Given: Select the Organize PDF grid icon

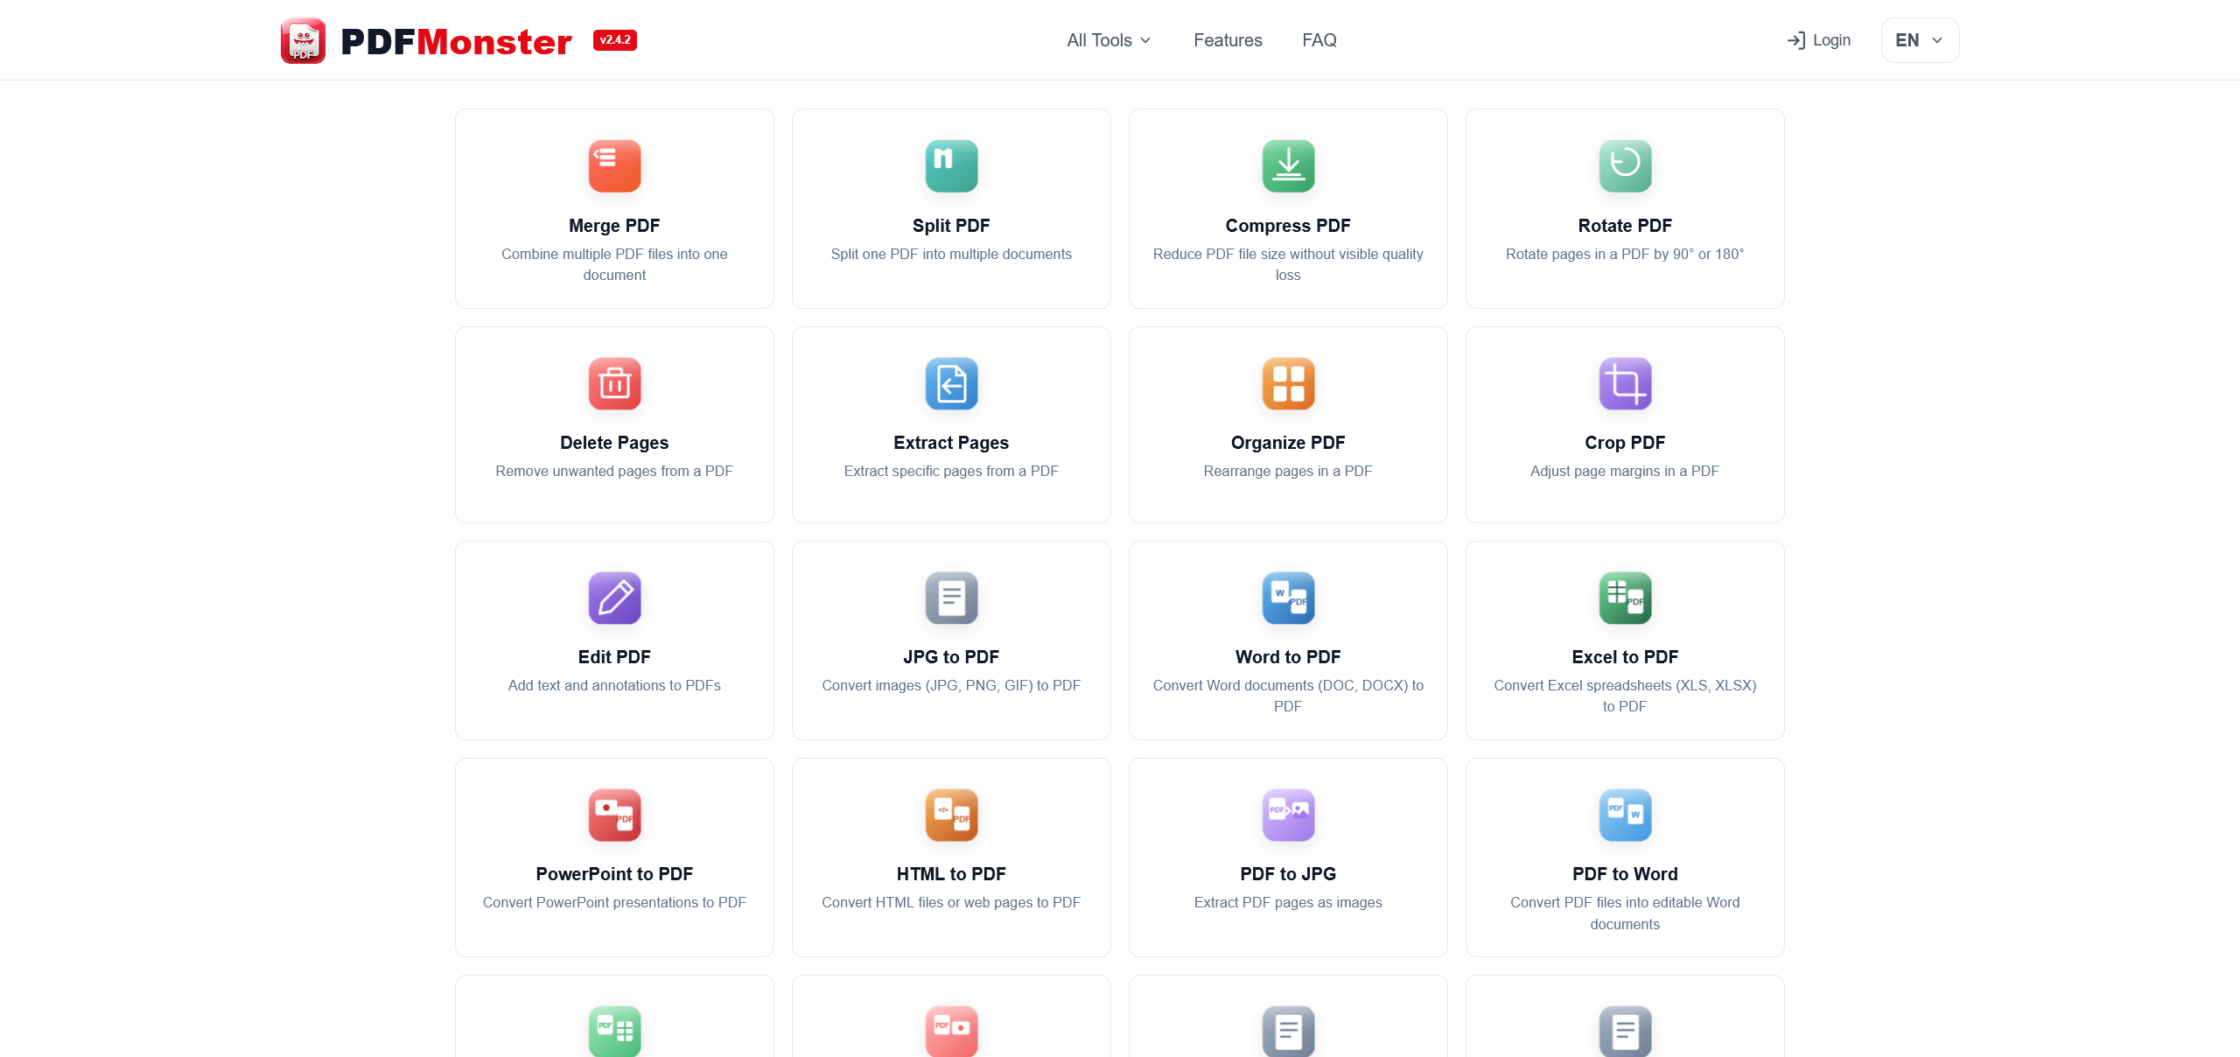Looking at the screenshot, I should click(x=1287, y=383).
